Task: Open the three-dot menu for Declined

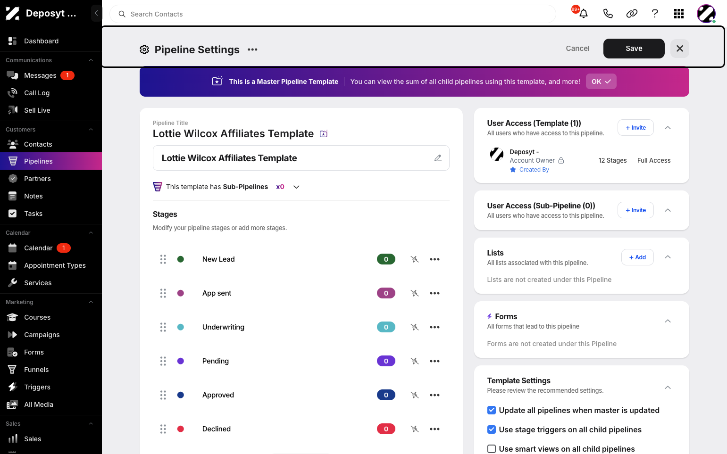Action: pyautogui.click(x=435, y=429)
